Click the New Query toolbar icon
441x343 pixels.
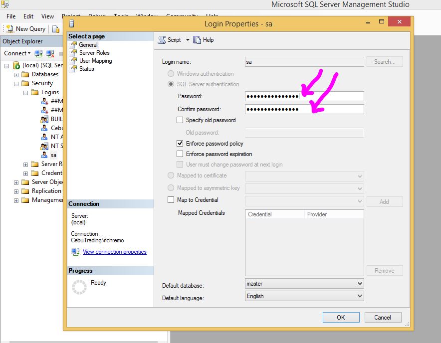(9, 29)
